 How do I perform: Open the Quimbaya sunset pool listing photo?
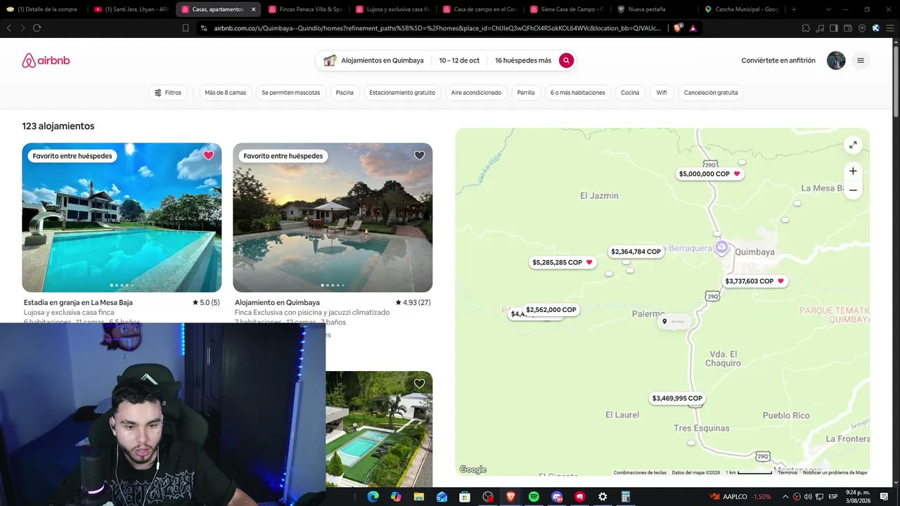click(x=333, y=218)
